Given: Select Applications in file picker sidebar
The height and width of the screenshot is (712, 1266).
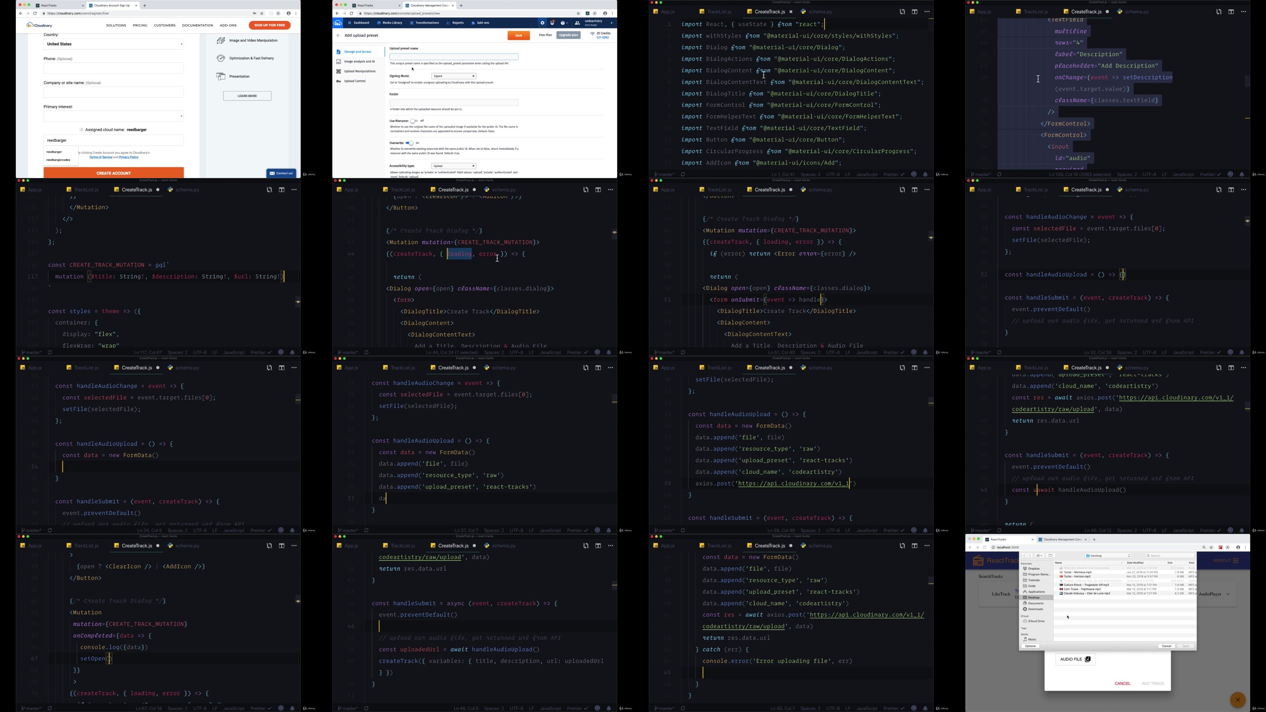Looking at the screenshot, I should click(1034, 592).
